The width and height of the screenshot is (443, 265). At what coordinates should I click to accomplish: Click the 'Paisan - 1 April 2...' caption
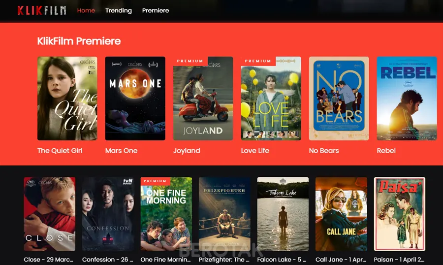[399, 260]
